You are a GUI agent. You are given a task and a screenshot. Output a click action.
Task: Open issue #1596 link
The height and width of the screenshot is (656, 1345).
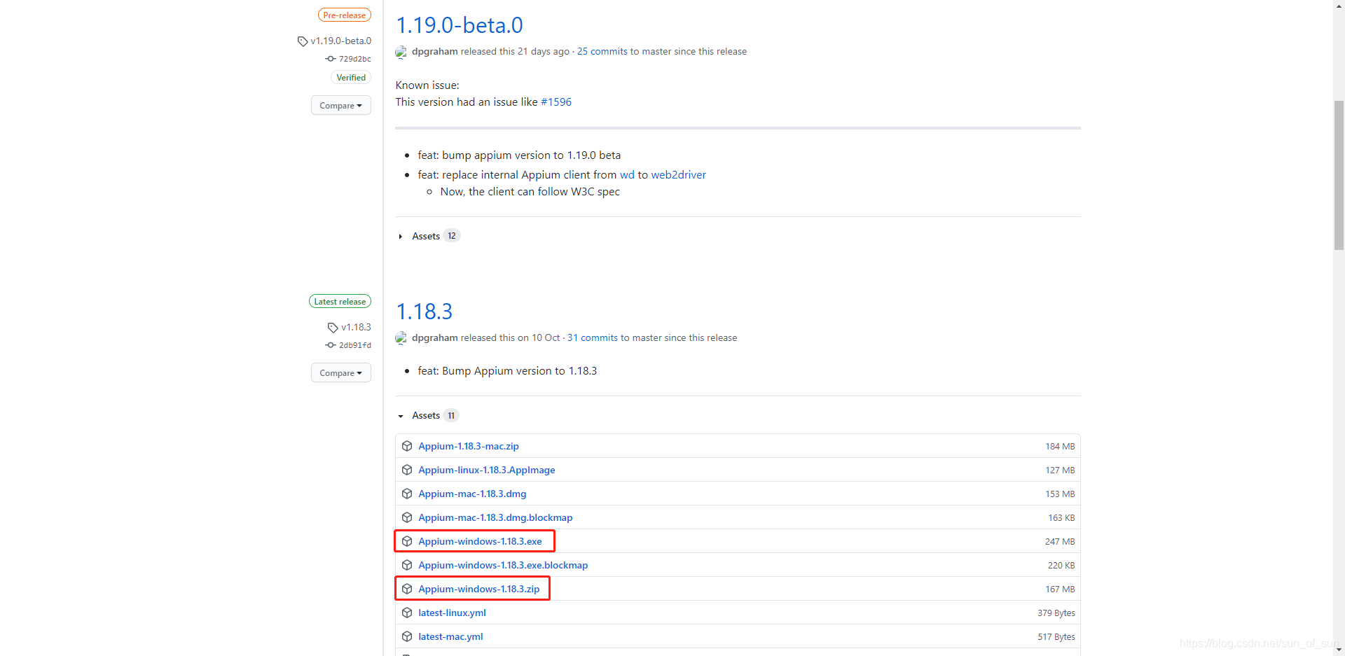click(x=556, y=102)
